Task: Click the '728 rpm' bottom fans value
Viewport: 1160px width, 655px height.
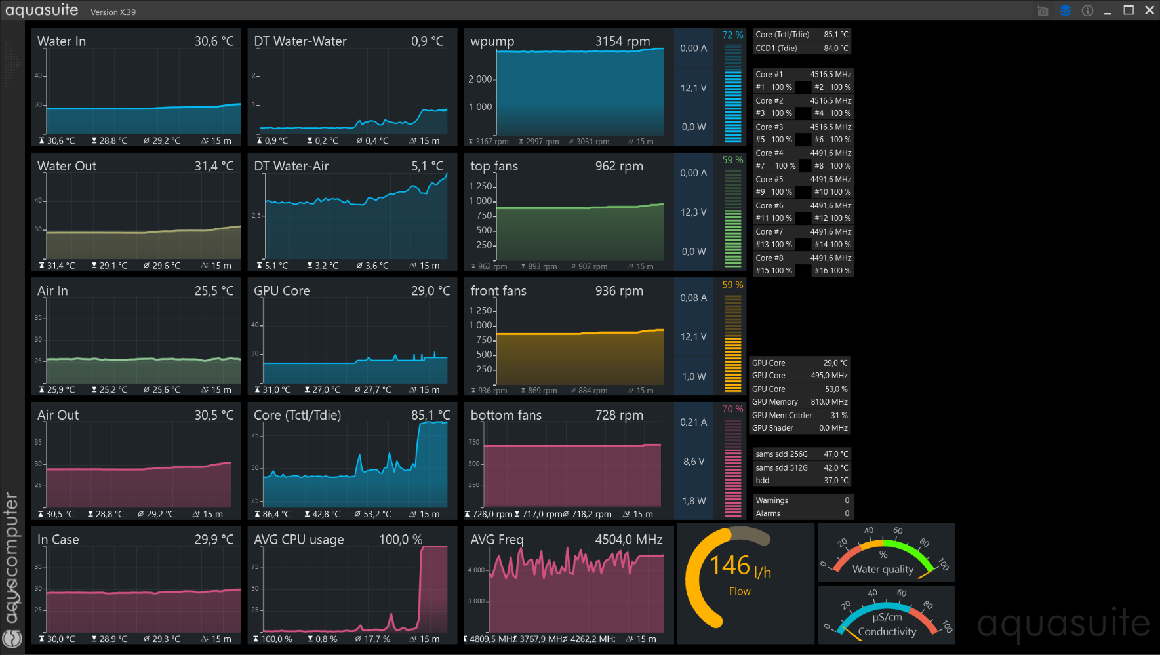Action: click(619, 416)
